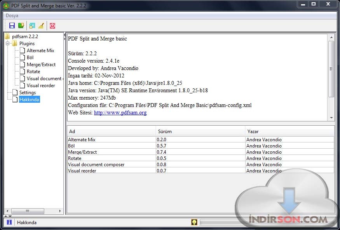Minimize the PDF Split and Merge window
This screenshot has height=230, width=340.
pos(303,4)
